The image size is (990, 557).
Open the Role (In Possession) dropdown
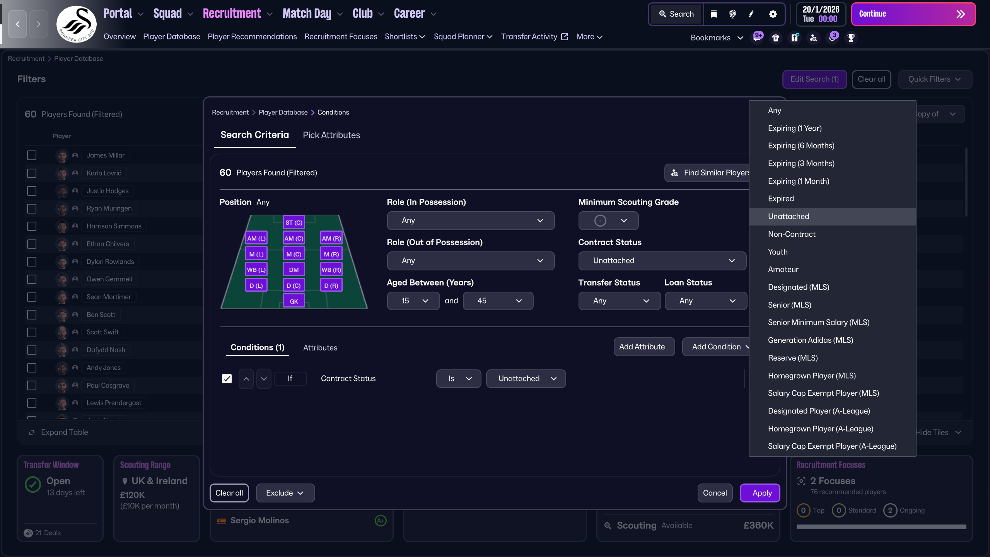pyautogui.click(x=470, y=220)
